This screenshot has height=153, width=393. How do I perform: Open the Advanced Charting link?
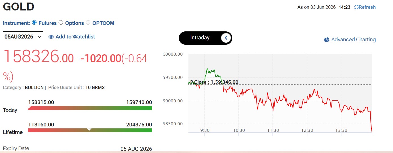[x=354, y=40]
